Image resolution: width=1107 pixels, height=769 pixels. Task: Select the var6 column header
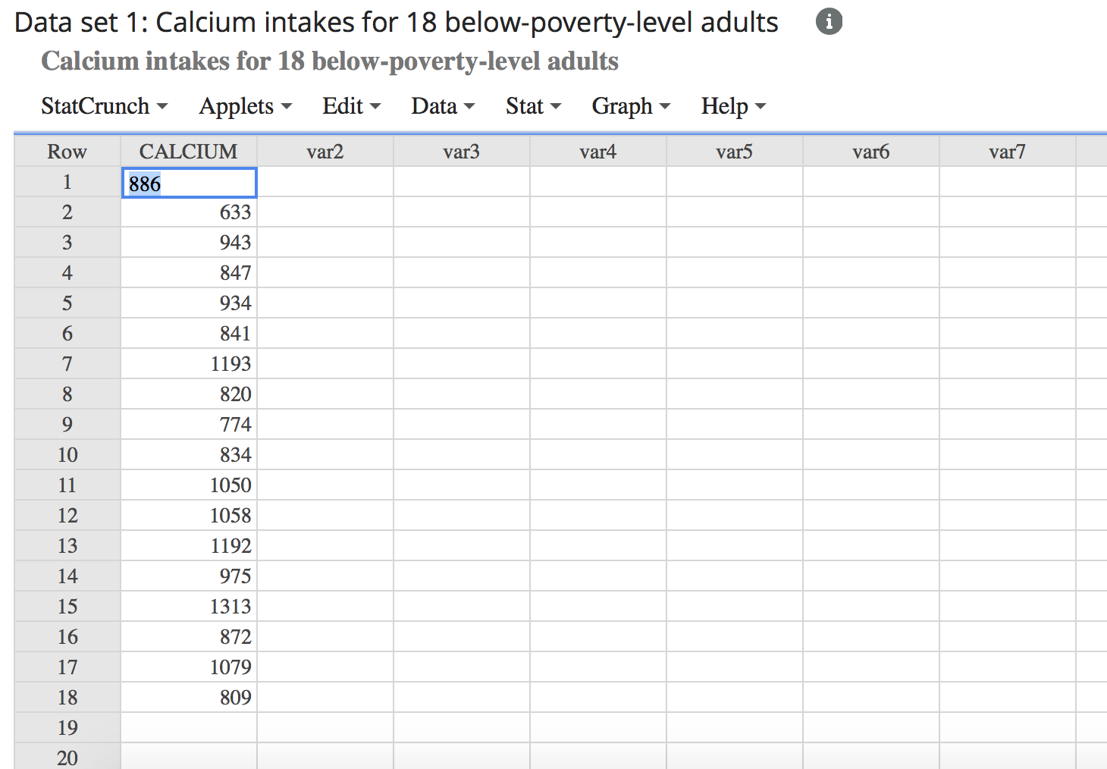[x=871, y=152]
